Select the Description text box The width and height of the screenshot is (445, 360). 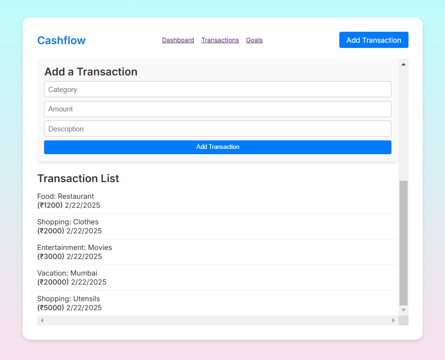click(218, 129)
